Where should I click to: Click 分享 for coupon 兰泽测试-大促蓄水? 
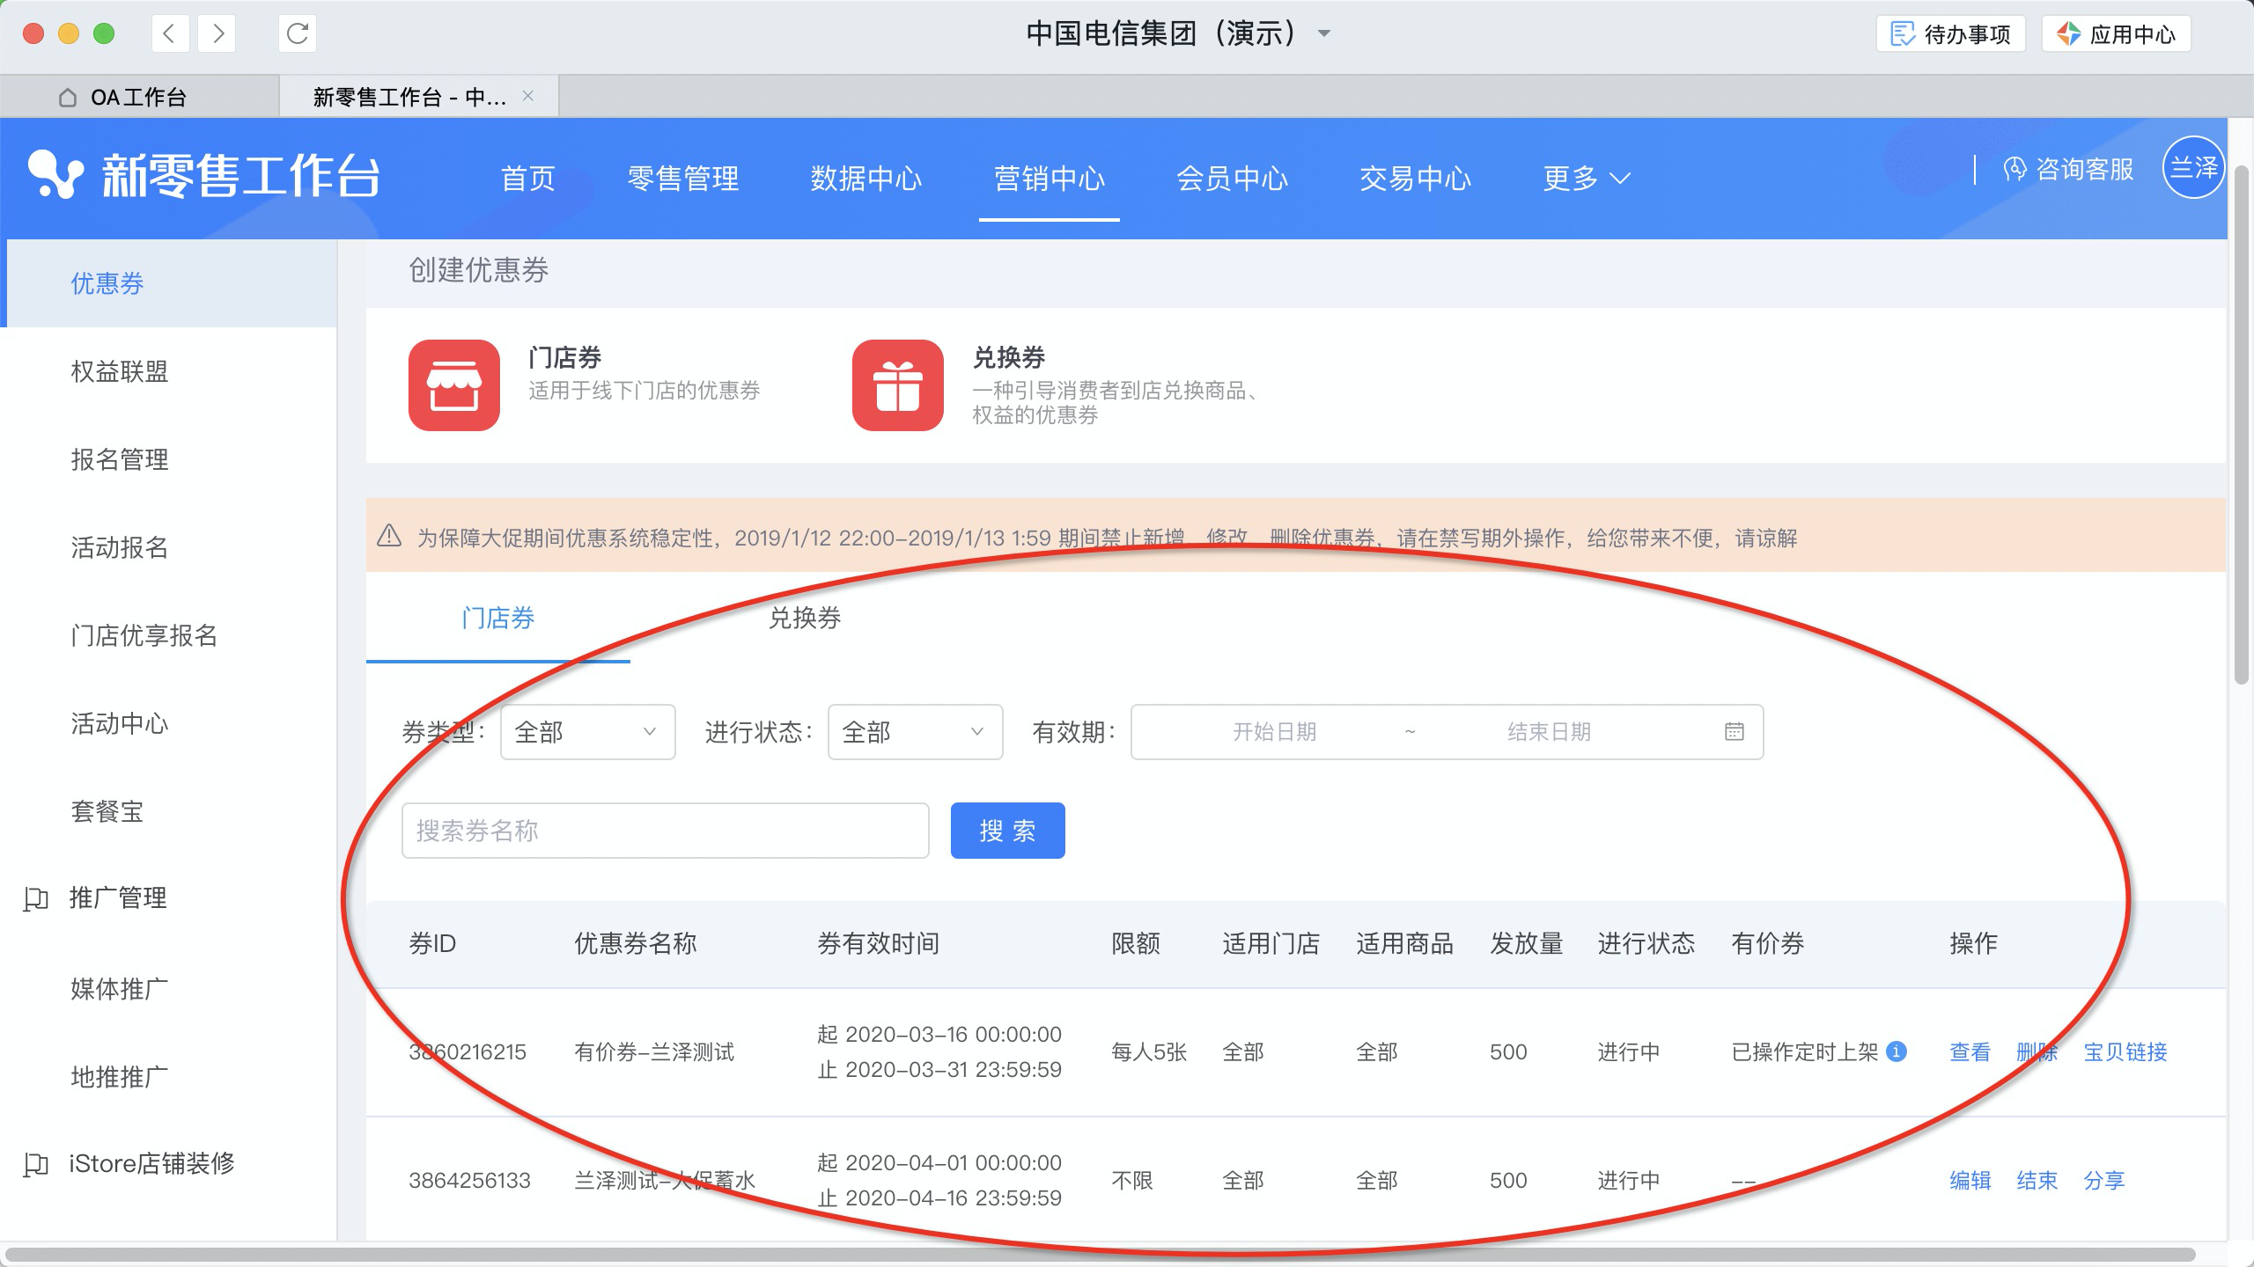pos(2104,1180)
